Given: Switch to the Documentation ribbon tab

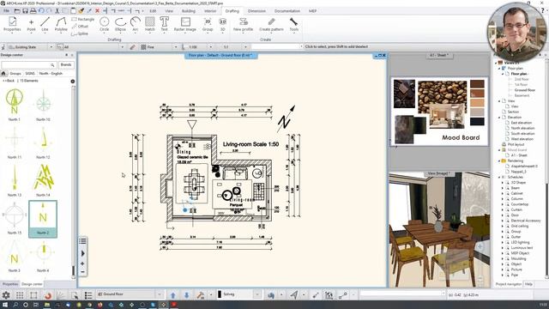Looking at the screenshot, I should click(287, 11).
